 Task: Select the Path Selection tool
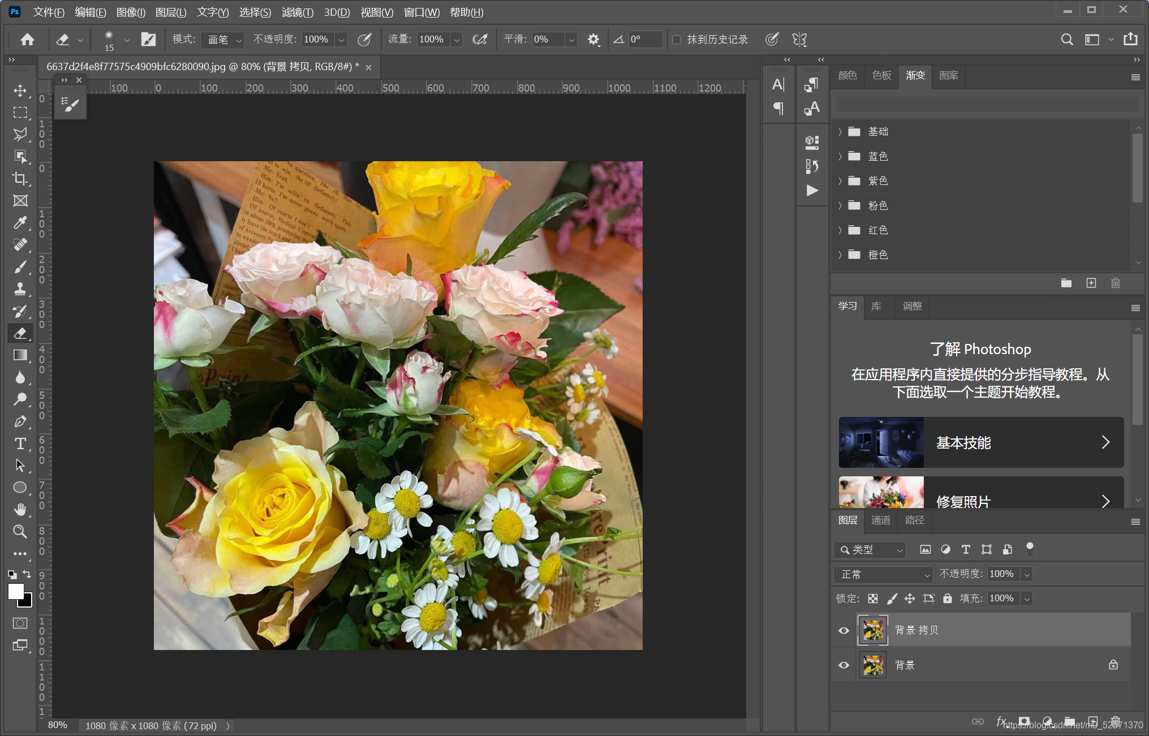click(x=20, y=465)
